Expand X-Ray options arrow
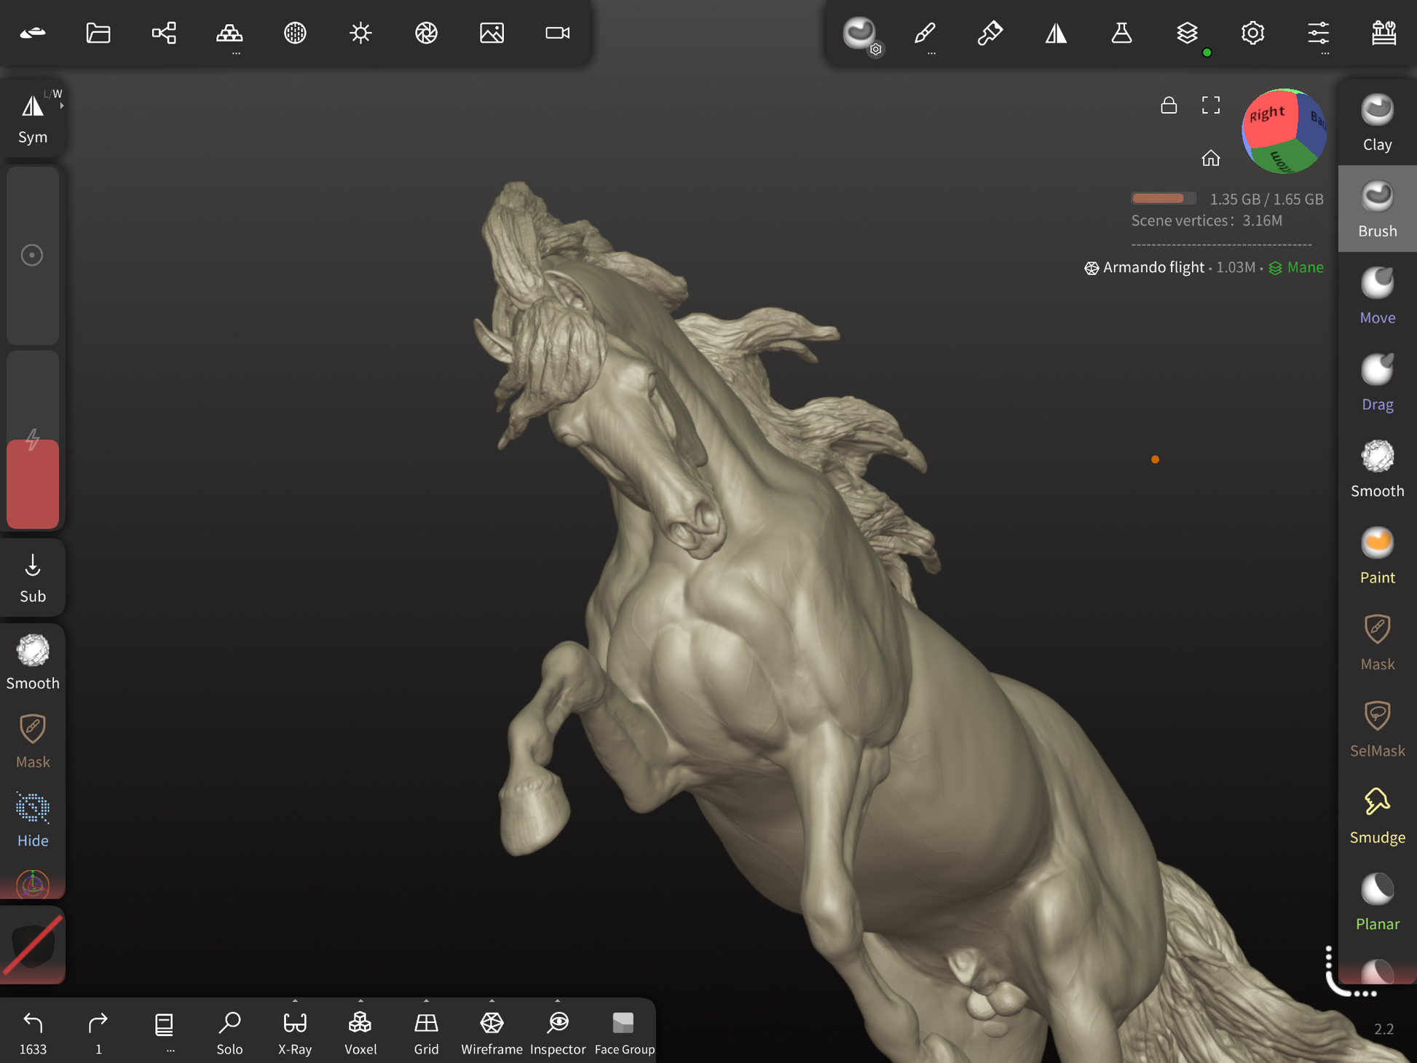This screenshot has width=1417, height=1063. coord(295,1001)
